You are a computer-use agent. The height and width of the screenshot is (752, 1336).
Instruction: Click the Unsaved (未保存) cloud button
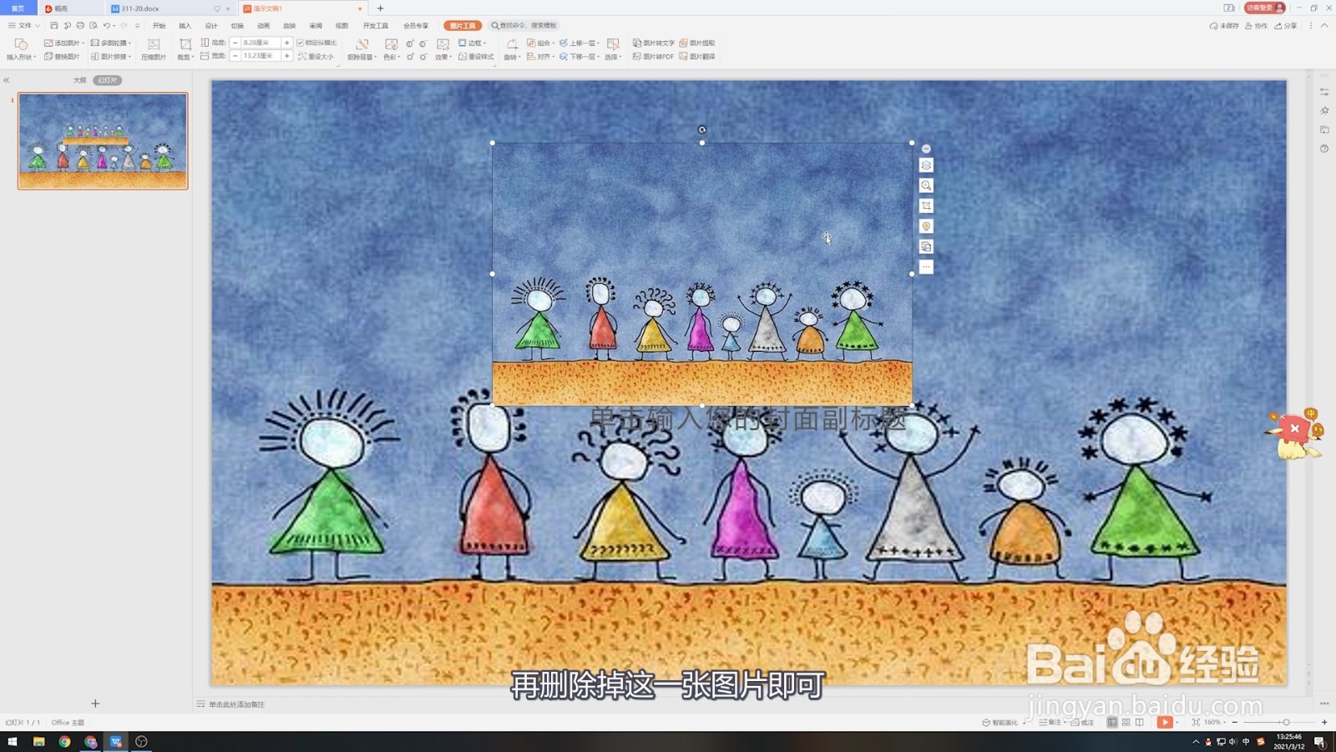[x=1224, y=26]
